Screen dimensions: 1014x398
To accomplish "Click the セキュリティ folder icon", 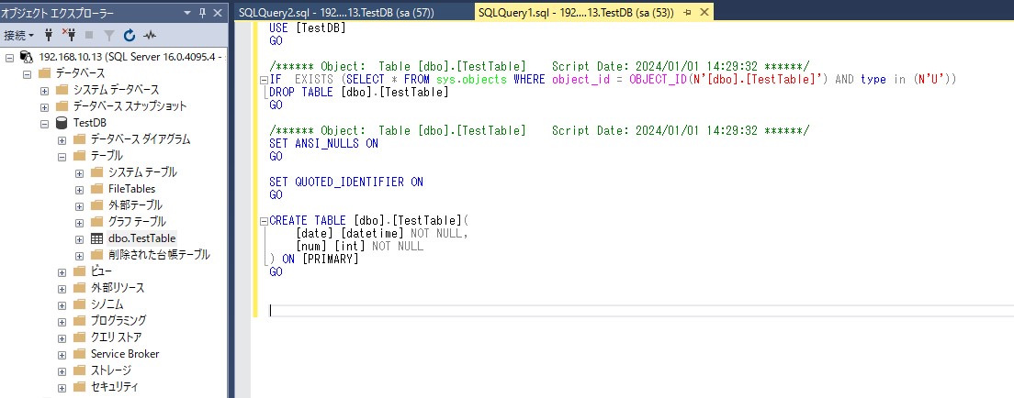I will coord(80,387).
